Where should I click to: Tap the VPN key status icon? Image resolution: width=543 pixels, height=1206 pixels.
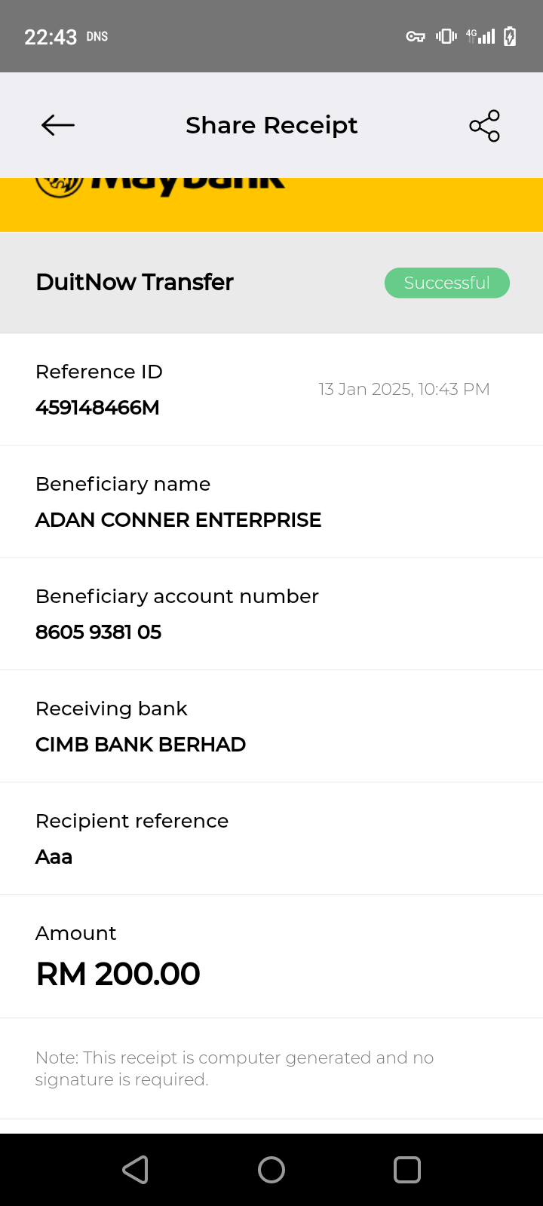(416, 36)
